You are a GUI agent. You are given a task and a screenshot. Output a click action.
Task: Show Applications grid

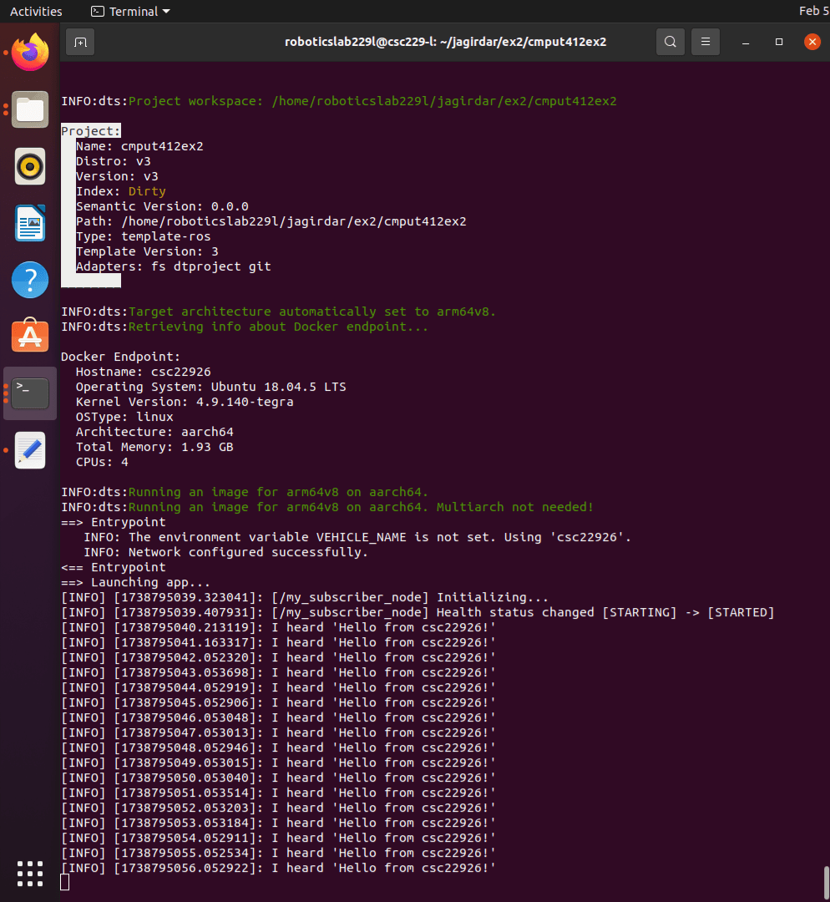point(30,873)
